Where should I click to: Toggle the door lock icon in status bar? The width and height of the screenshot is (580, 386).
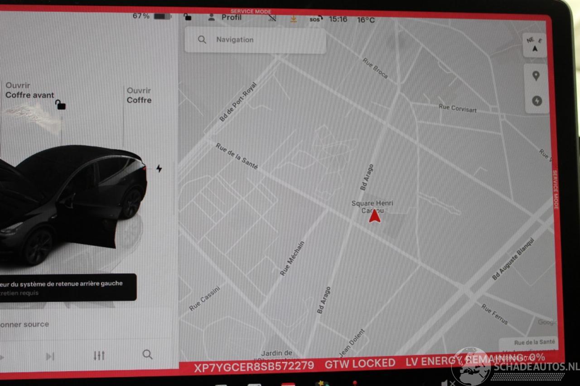point(188,18)
